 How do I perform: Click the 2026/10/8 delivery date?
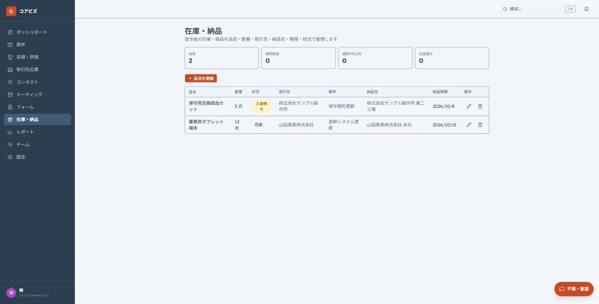443,106
